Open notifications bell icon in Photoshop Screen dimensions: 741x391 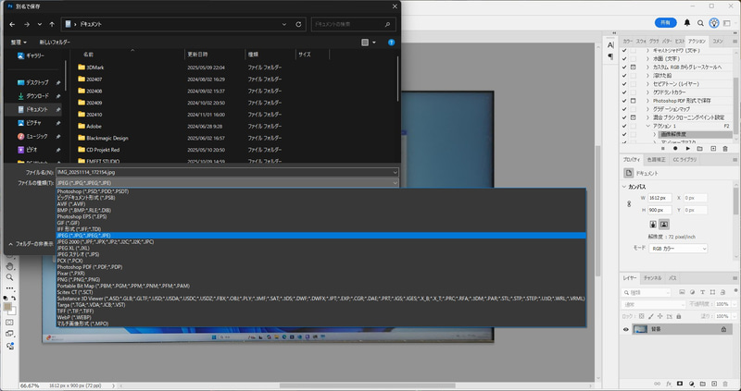click(687, 22)
